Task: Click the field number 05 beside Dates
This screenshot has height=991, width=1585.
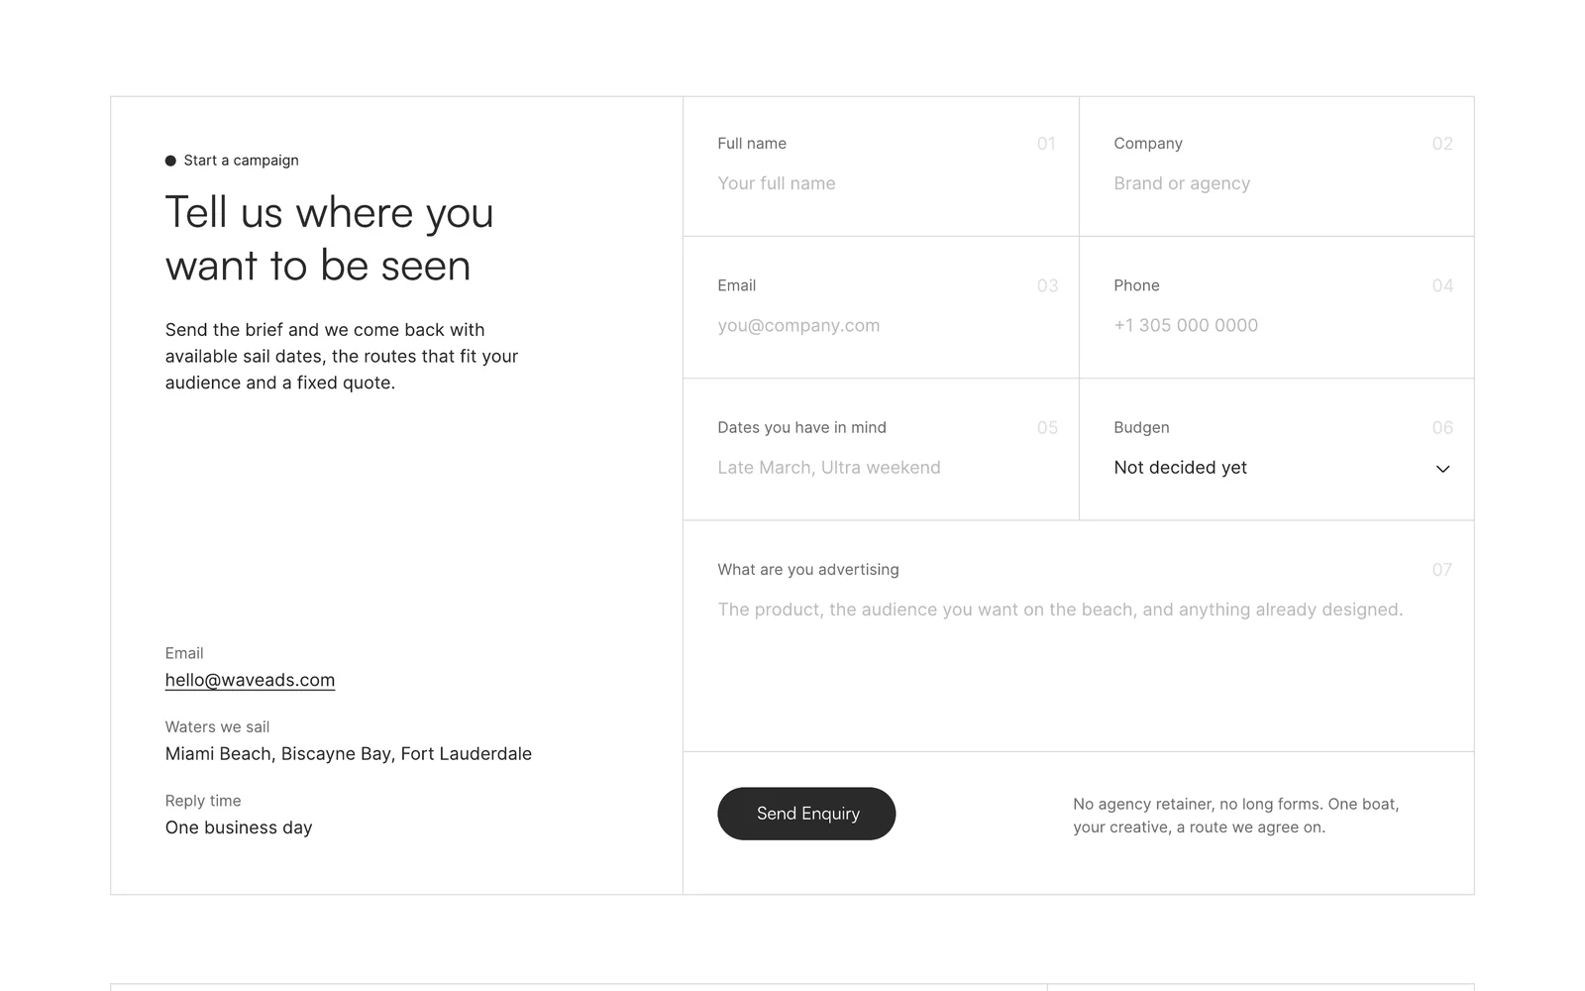Action: pos(1047,428)
